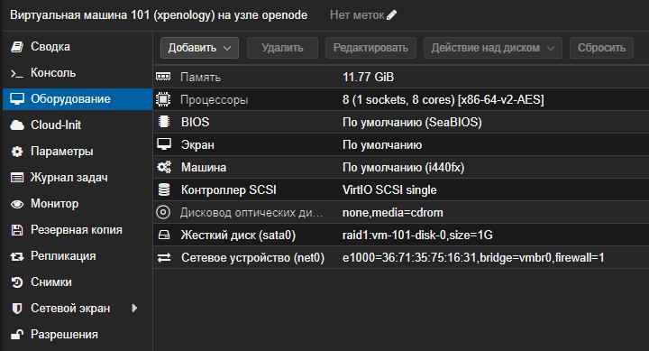Click the hard disk icon for sata0
The image size is (649, 351).
[164, 235]
